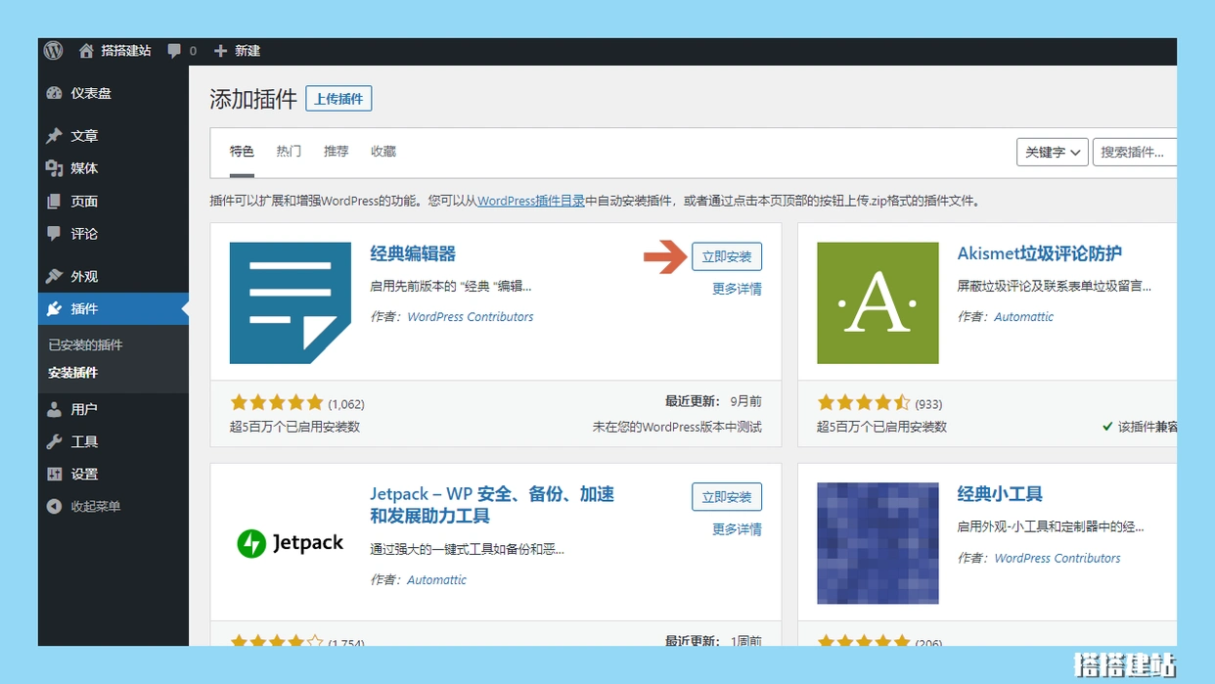Click the 新建 plus icon in admin bar
This screenshot has height=684, width=1215.
(x=220, y=51)
